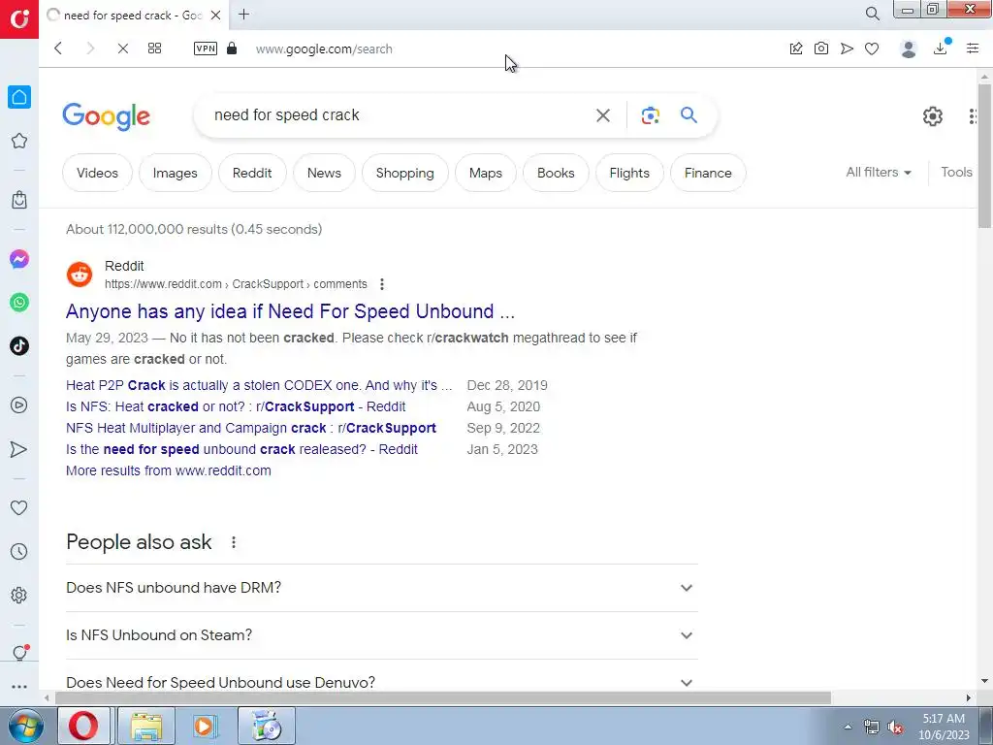Toggle the VPN badge in address bar
The height and width of the screenshot is (745, 993).
click(206, 49)
